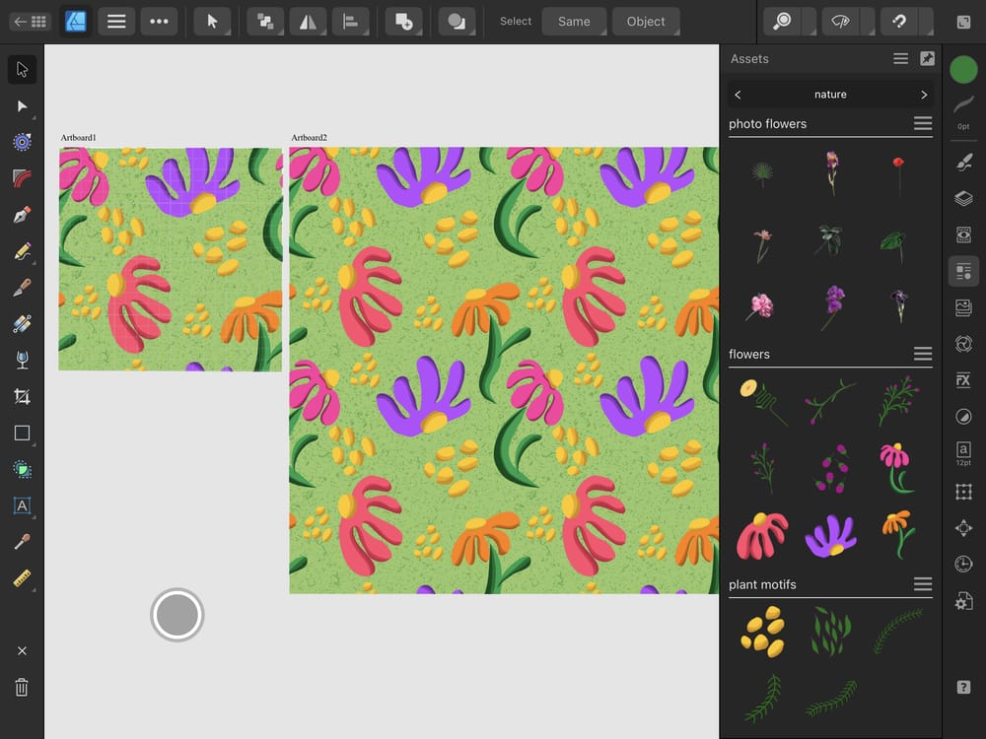Select the Pen tool

point(23,216)
